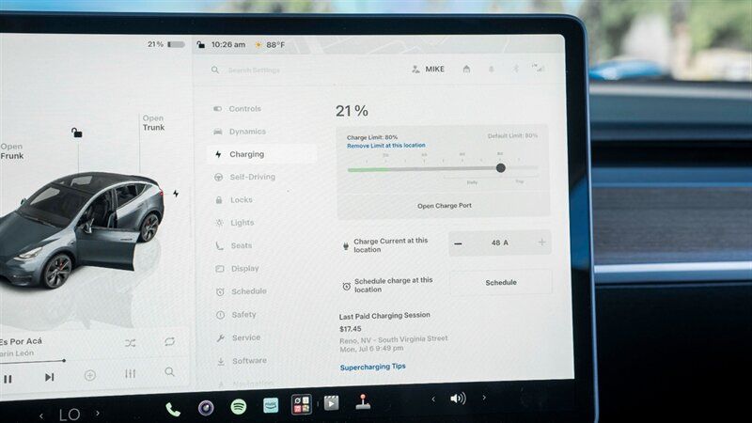The width and height of the screenshot is (752, 423).
Task: Click Remove Limit at this location link
Action: 386,146
